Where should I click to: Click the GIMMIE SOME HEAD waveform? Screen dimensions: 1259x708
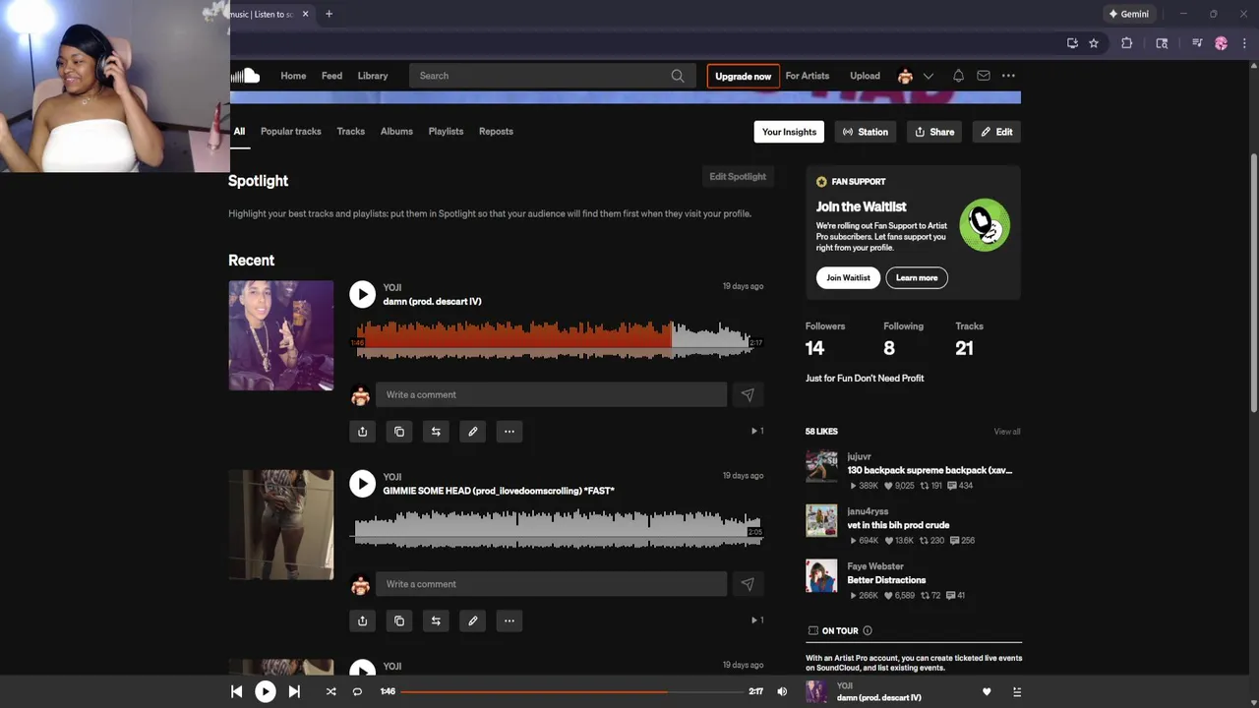(x=557, y=529)
